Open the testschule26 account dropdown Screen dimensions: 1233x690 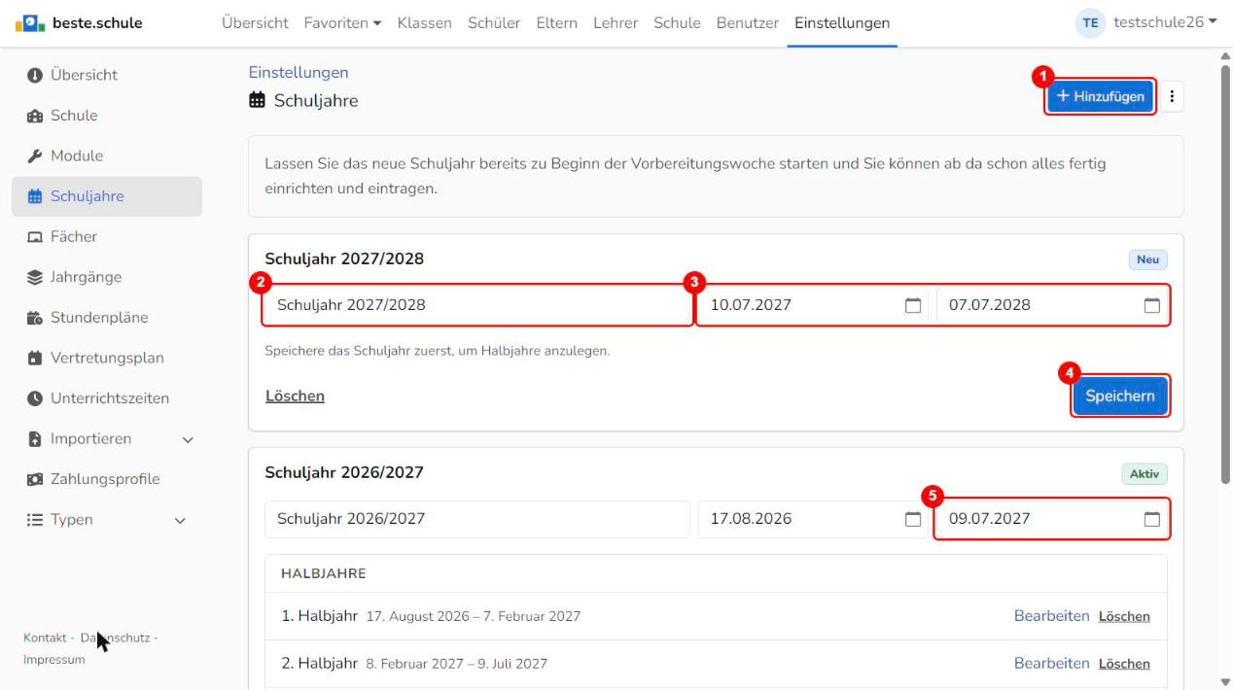[x=1166, y=22]
